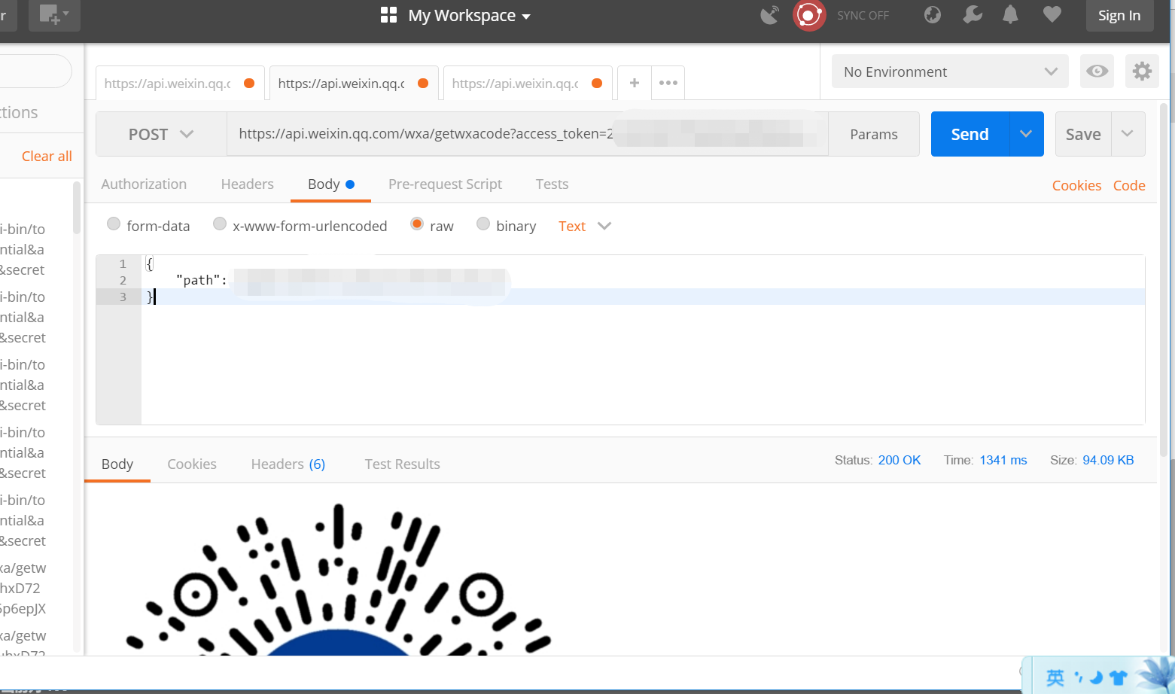This screenshot has height=694, width=1175.
Task: Click the 200 OK status text
Action: 900,460
